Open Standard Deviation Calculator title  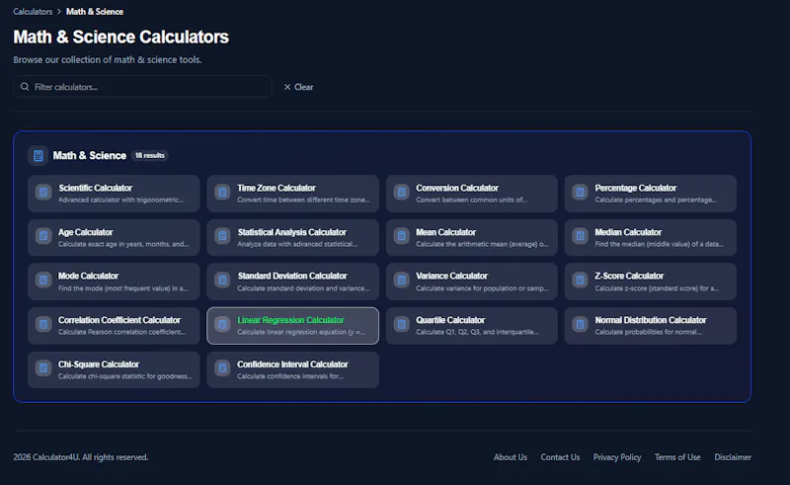[292, 276]
